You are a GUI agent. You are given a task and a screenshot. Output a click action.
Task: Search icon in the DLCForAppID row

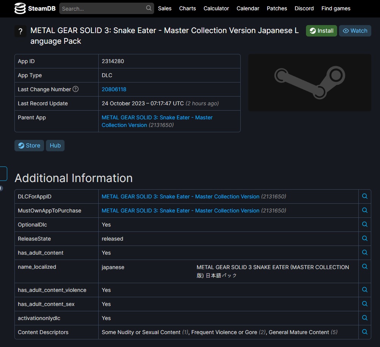tap(364, 196)
